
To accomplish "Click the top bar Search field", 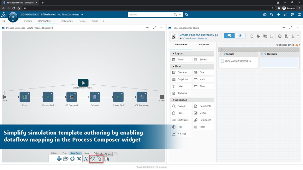I will [x=151, y=15].
